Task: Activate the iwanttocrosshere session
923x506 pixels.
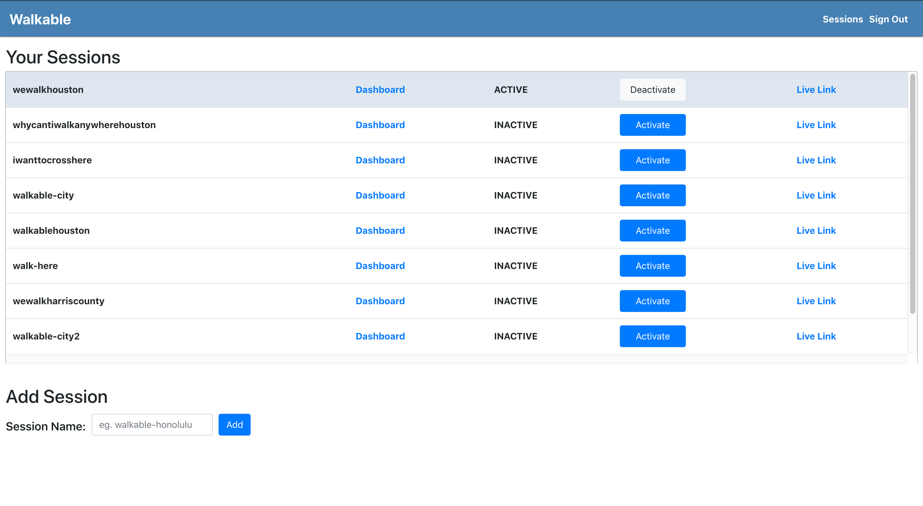Action: [x=652, y=160]
